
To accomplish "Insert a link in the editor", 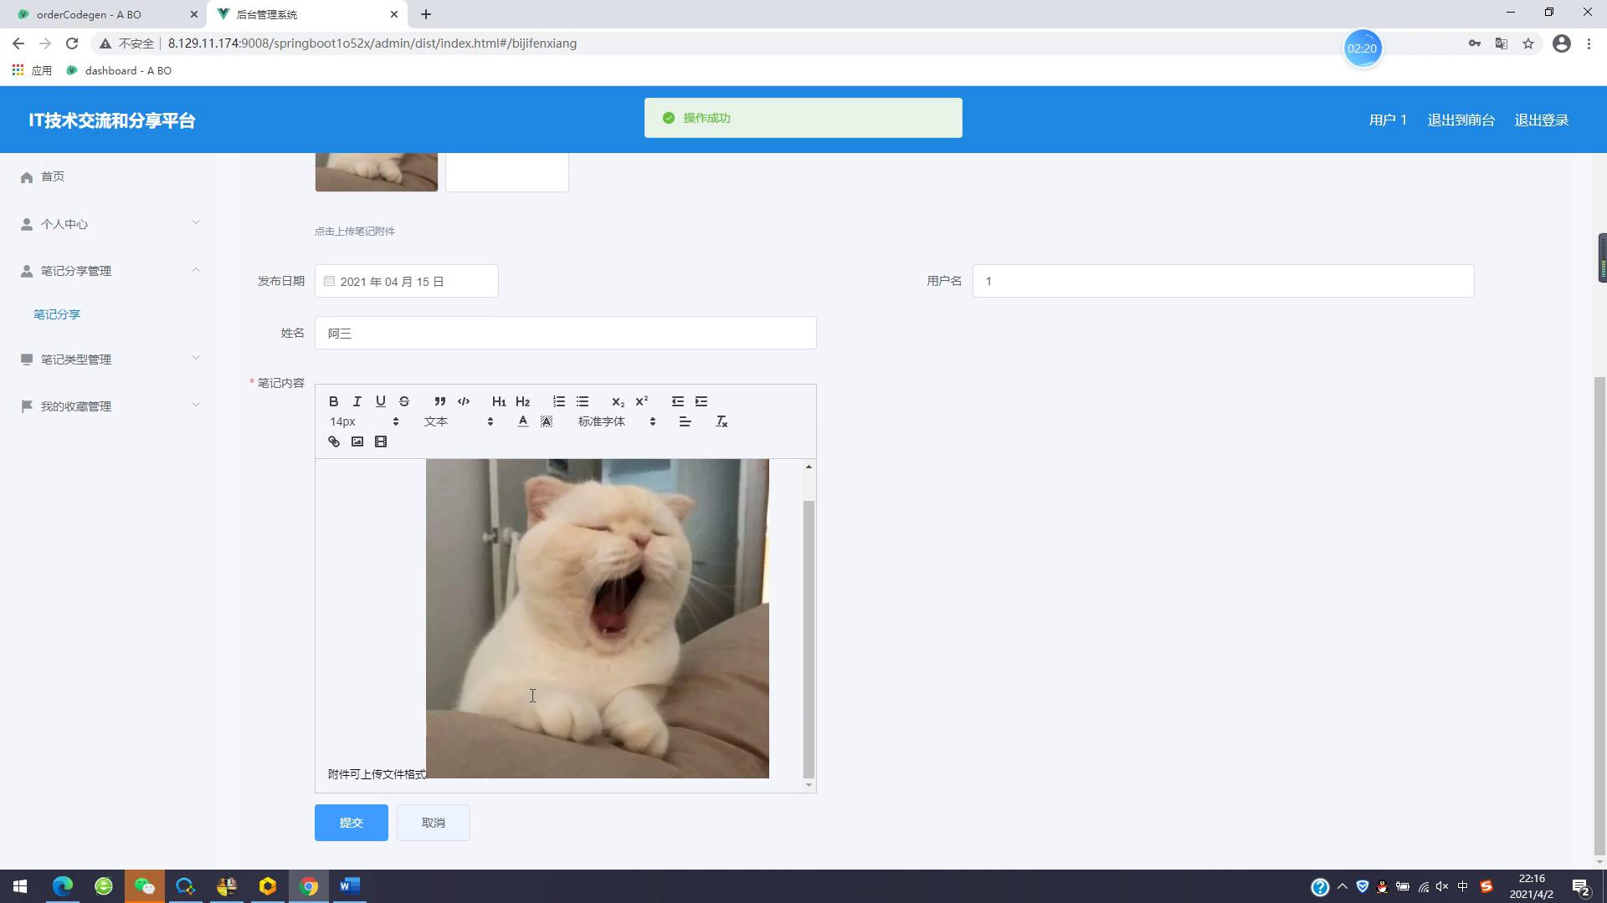I will [334, 441].
